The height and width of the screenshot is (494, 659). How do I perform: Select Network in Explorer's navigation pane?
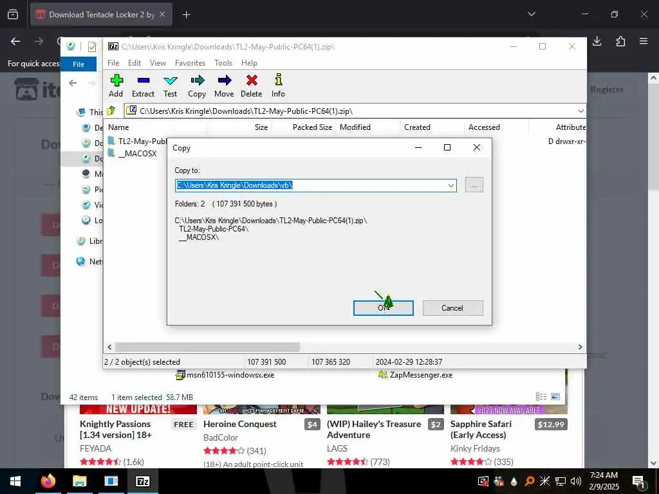[90, 262]
